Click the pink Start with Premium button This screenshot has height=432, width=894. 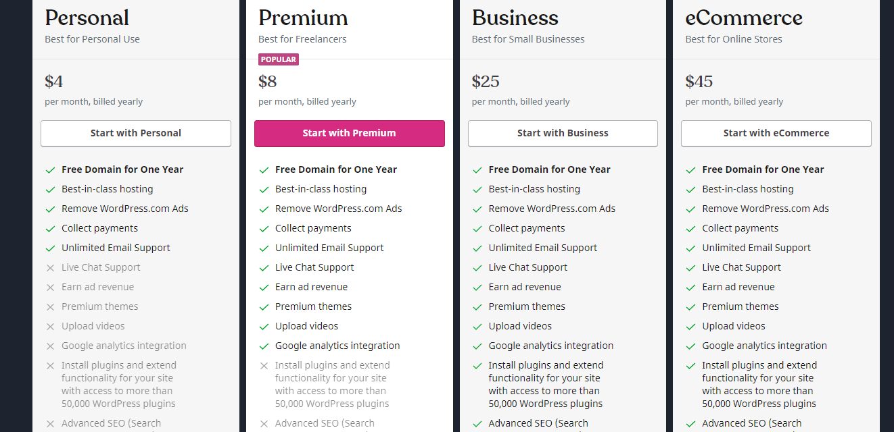tap(349, 133)
